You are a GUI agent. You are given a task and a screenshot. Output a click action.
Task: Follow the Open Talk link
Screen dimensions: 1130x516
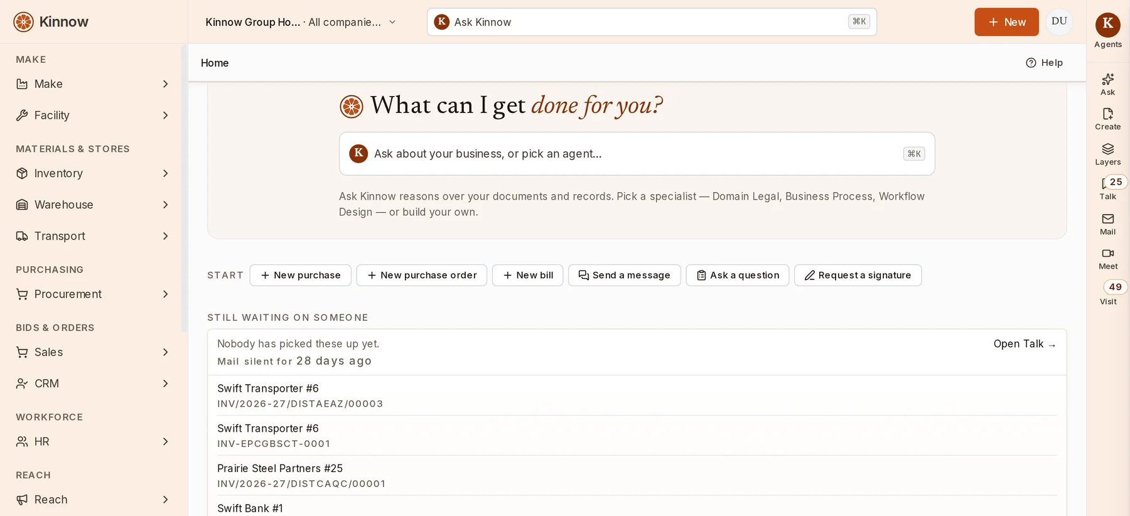coord(1025,344)
